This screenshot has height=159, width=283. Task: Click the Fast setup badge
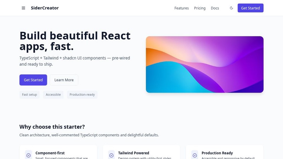pos(29,95)
